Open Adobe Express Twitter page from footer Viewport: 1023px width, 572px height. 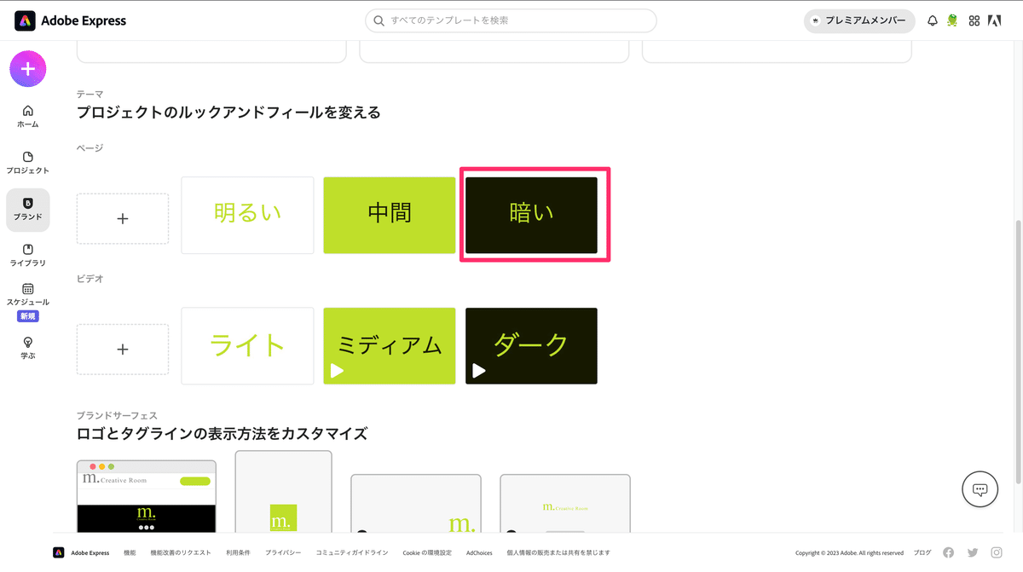[973, 552]
